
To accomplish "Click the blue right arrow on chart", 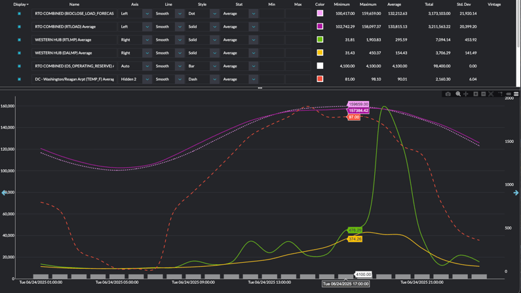I will 516,193.
